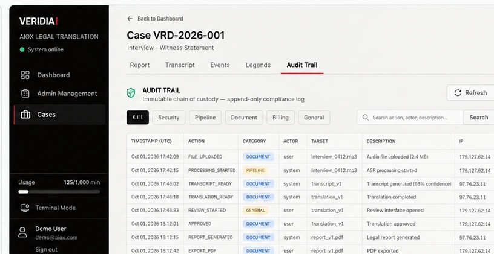
Task: Click the TRANSLATION_READY action cell
Action: pyautogui.click(x=211, y=197)
